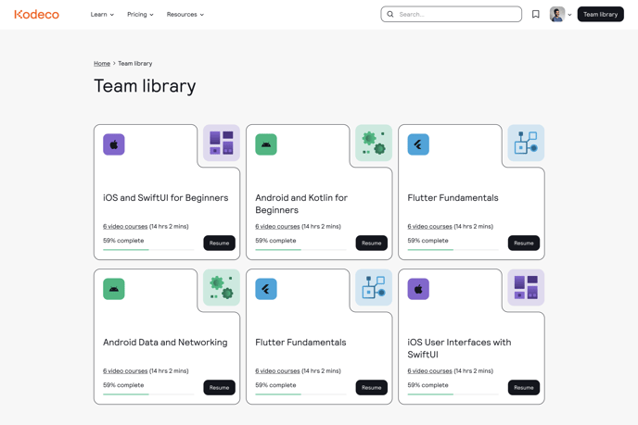Click the Kodeco logo
The image size is (638, 425).
click(36, 15)
